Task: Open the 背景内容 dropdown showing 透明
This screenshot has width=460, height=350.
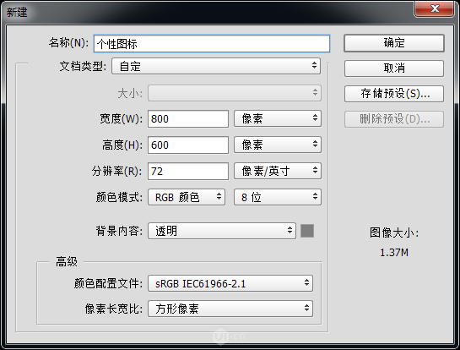Action: 222,231
